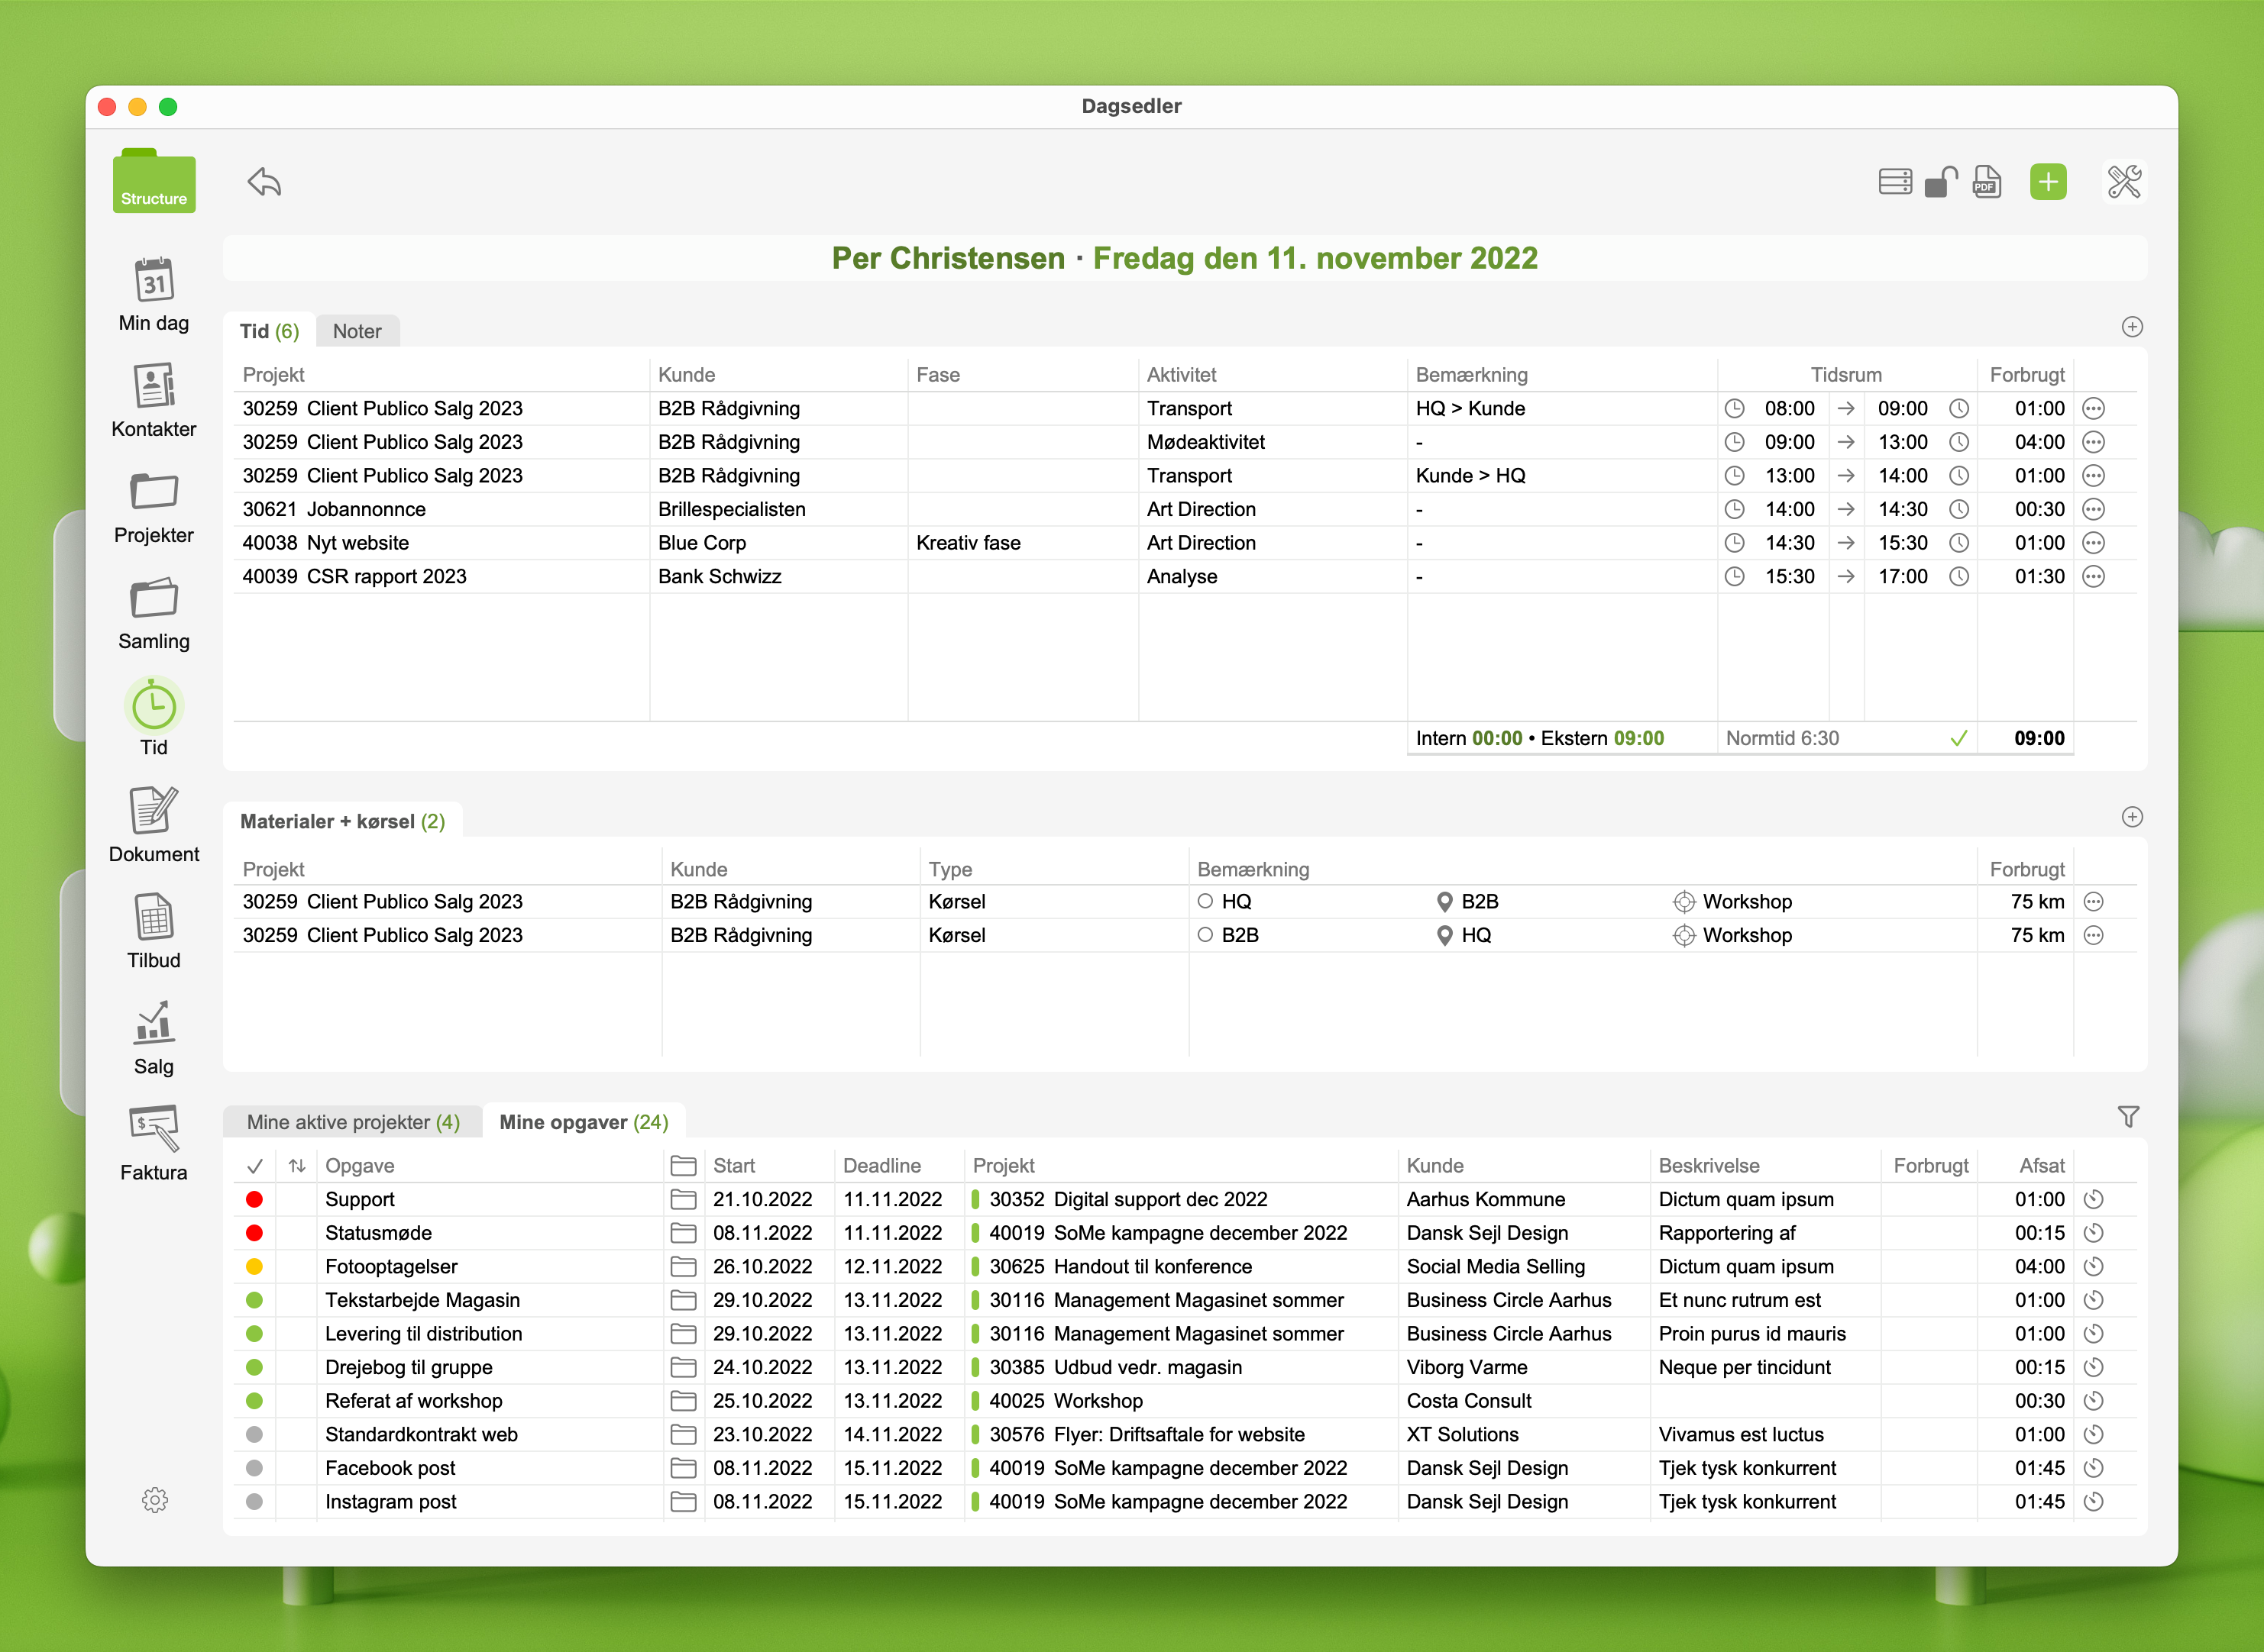
Task: Click the green plus button in toolbar
Action: [2047, 182]
